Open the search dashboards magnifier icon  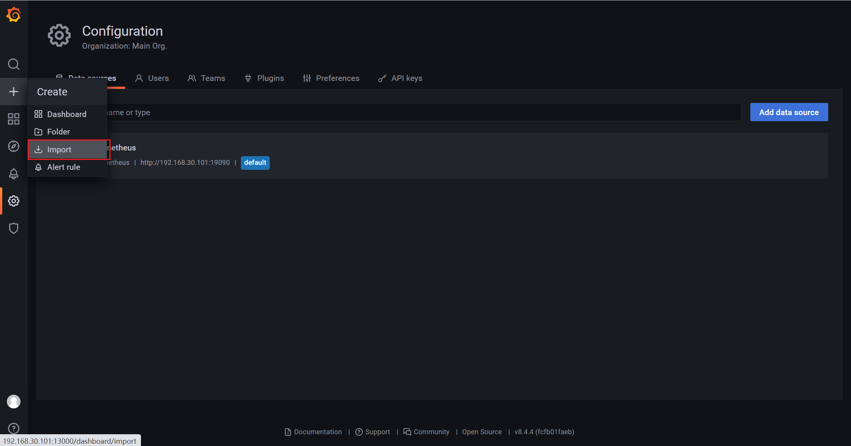pos(14,64)
